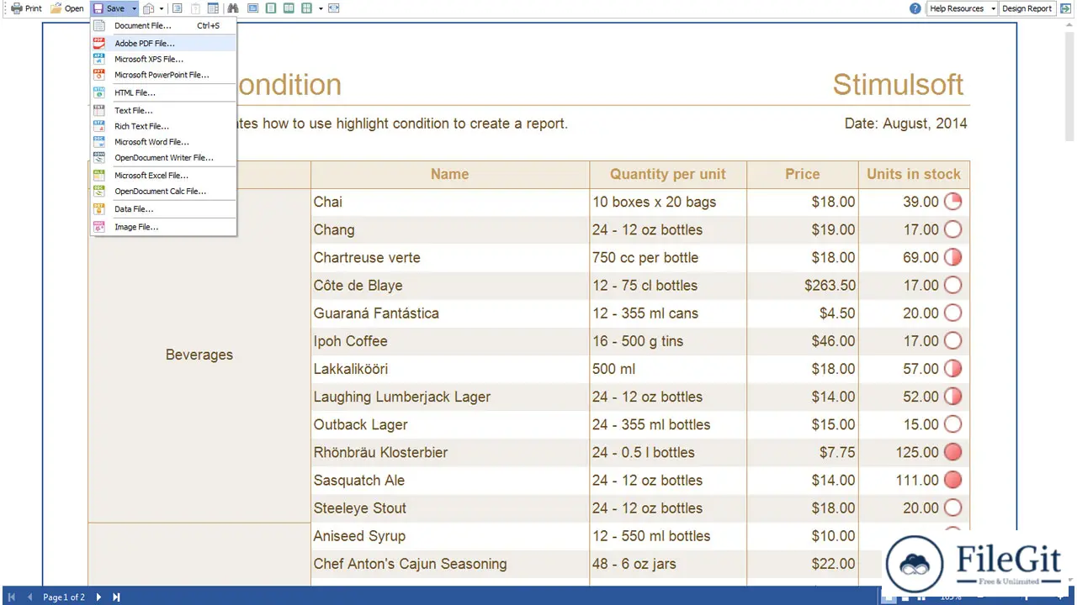
Task: Click the 'Name' column header
Action: tap(449, 174)
